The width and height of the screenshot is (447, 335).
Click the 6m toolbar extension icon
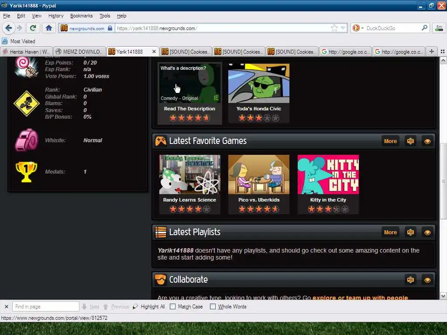point(439,28)
